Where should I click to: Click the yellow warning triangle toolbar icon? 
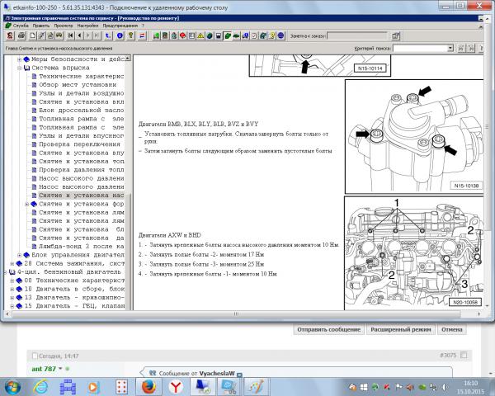coord(200,35)
